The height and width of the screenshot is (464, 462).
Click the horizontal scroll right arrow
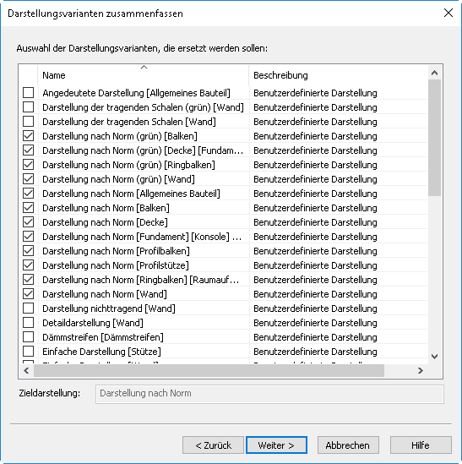click(420, 370)
